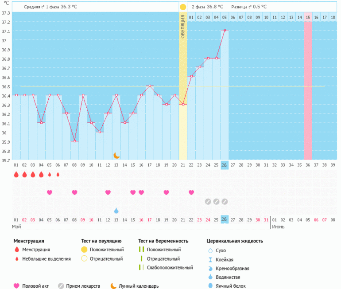Image resolution: width=341 pixels, height=289 pixels.
Task: Click the orange crescent moon inside the chart
Action: pyautogui.click(x=116, y=155)
